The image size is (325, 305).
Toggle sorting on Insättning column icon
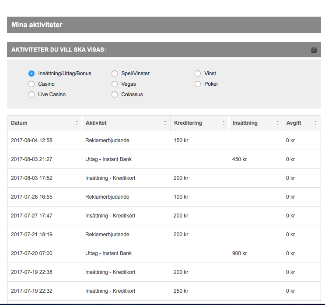click(277, 123)
